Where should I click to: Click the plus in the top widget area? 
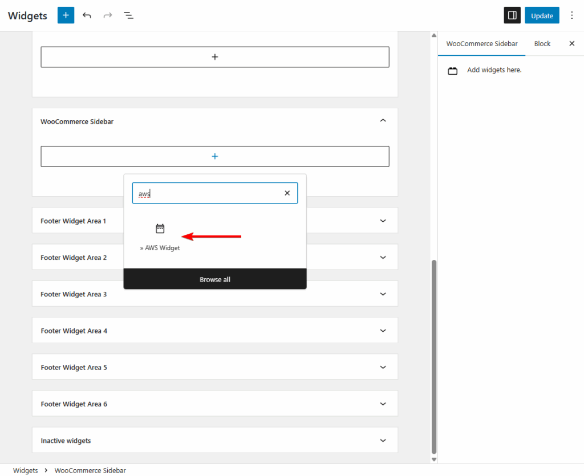click(214, 57)
